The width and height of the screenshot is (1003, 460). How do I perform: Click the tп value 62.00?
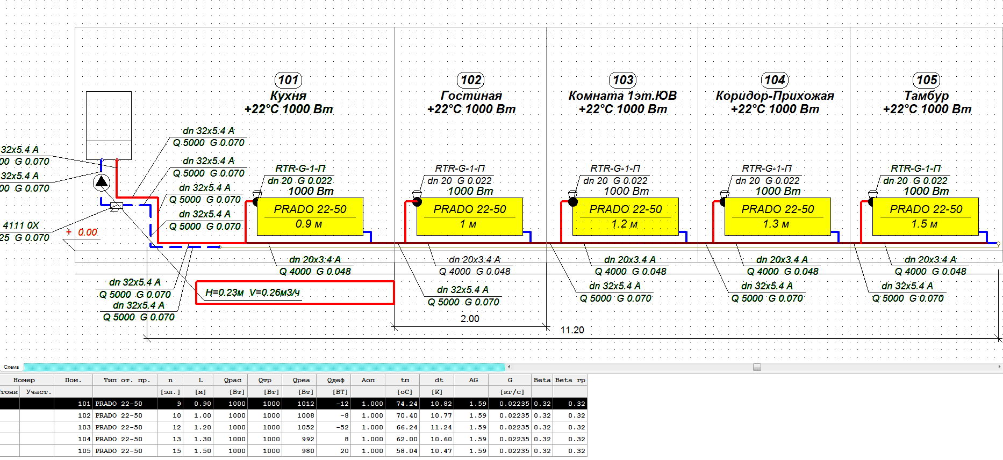[407, 439]
